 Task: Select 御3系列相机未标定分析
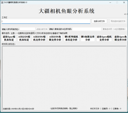71,38
